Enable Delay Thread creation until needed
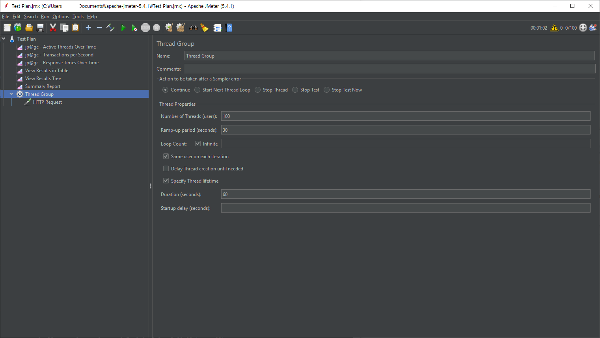 coord(166,168)
